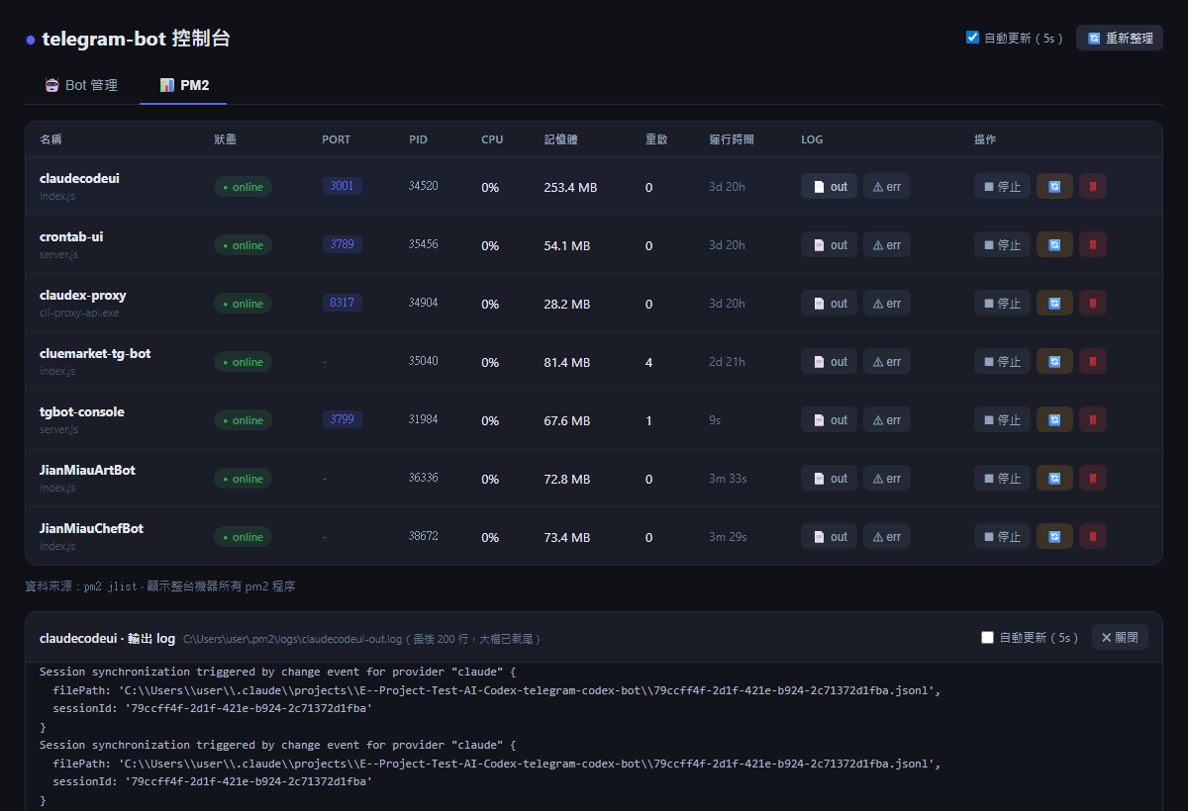Image resolution: width=1188 pixels, height=811 pixels.
Task: Delete the crontab-ui process
Action: pyautogui.click(x=1093, y=244)
